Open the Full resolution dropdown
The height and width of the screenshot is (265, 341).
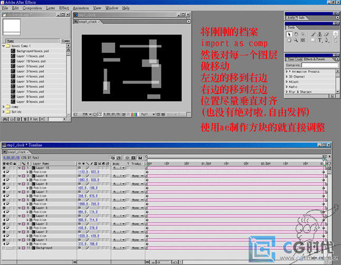(x=147, y=114)
